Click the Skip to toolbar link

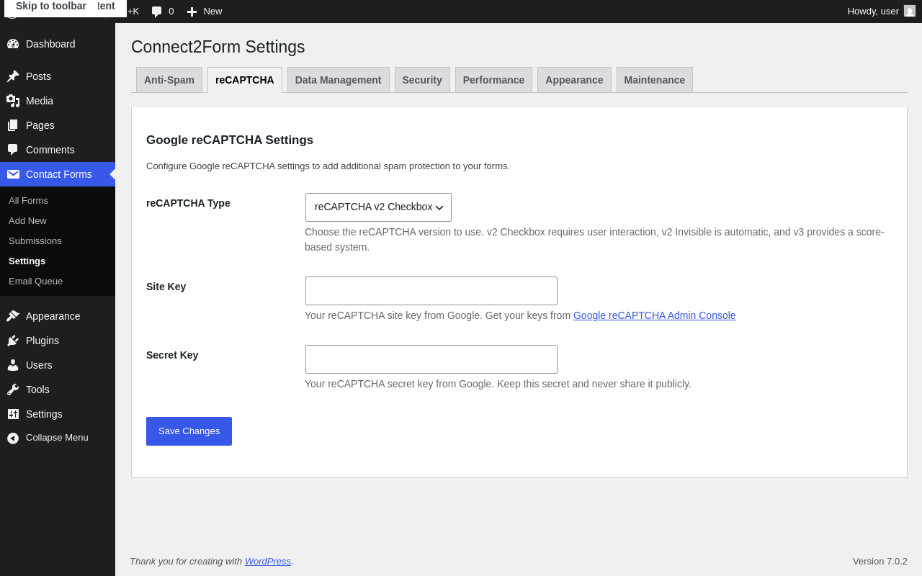(51, 6)
